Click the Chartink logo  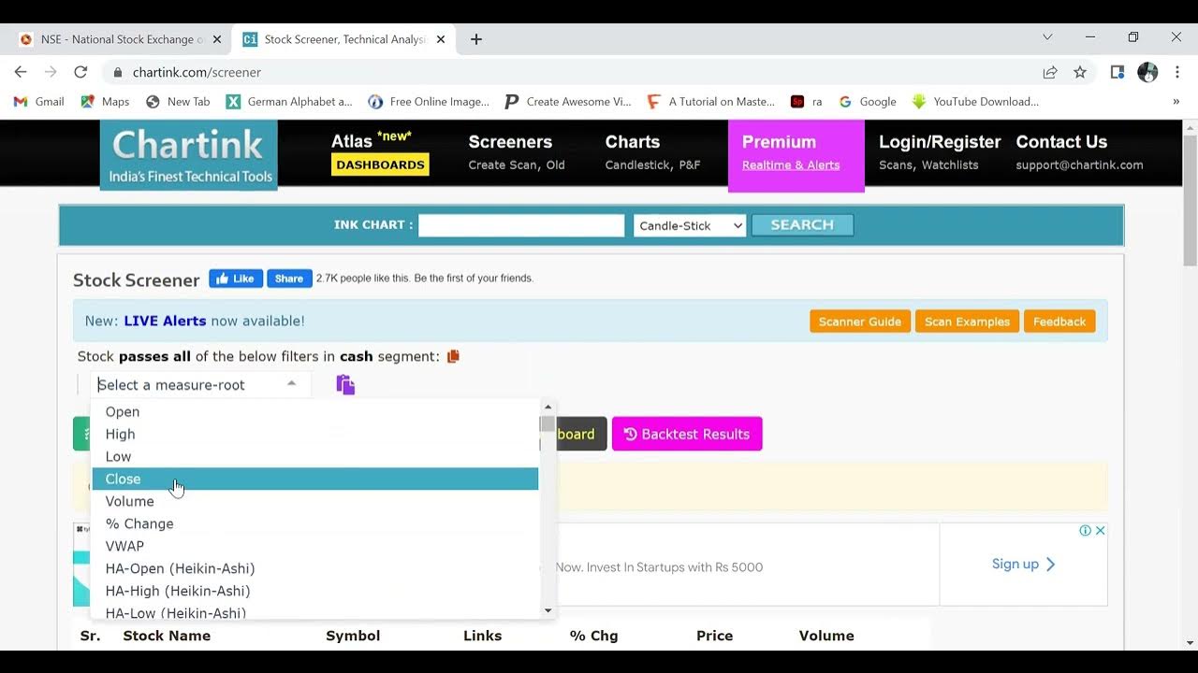click(189, 155)
